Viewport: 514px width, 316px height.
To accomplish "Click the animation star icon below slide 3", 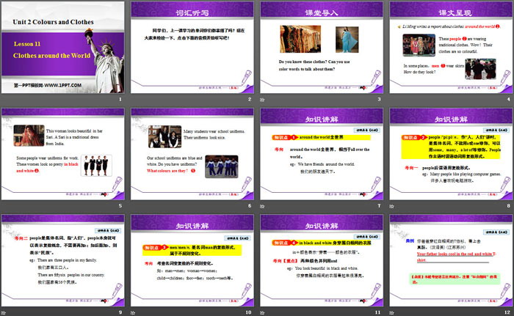I will pos(263,100).
